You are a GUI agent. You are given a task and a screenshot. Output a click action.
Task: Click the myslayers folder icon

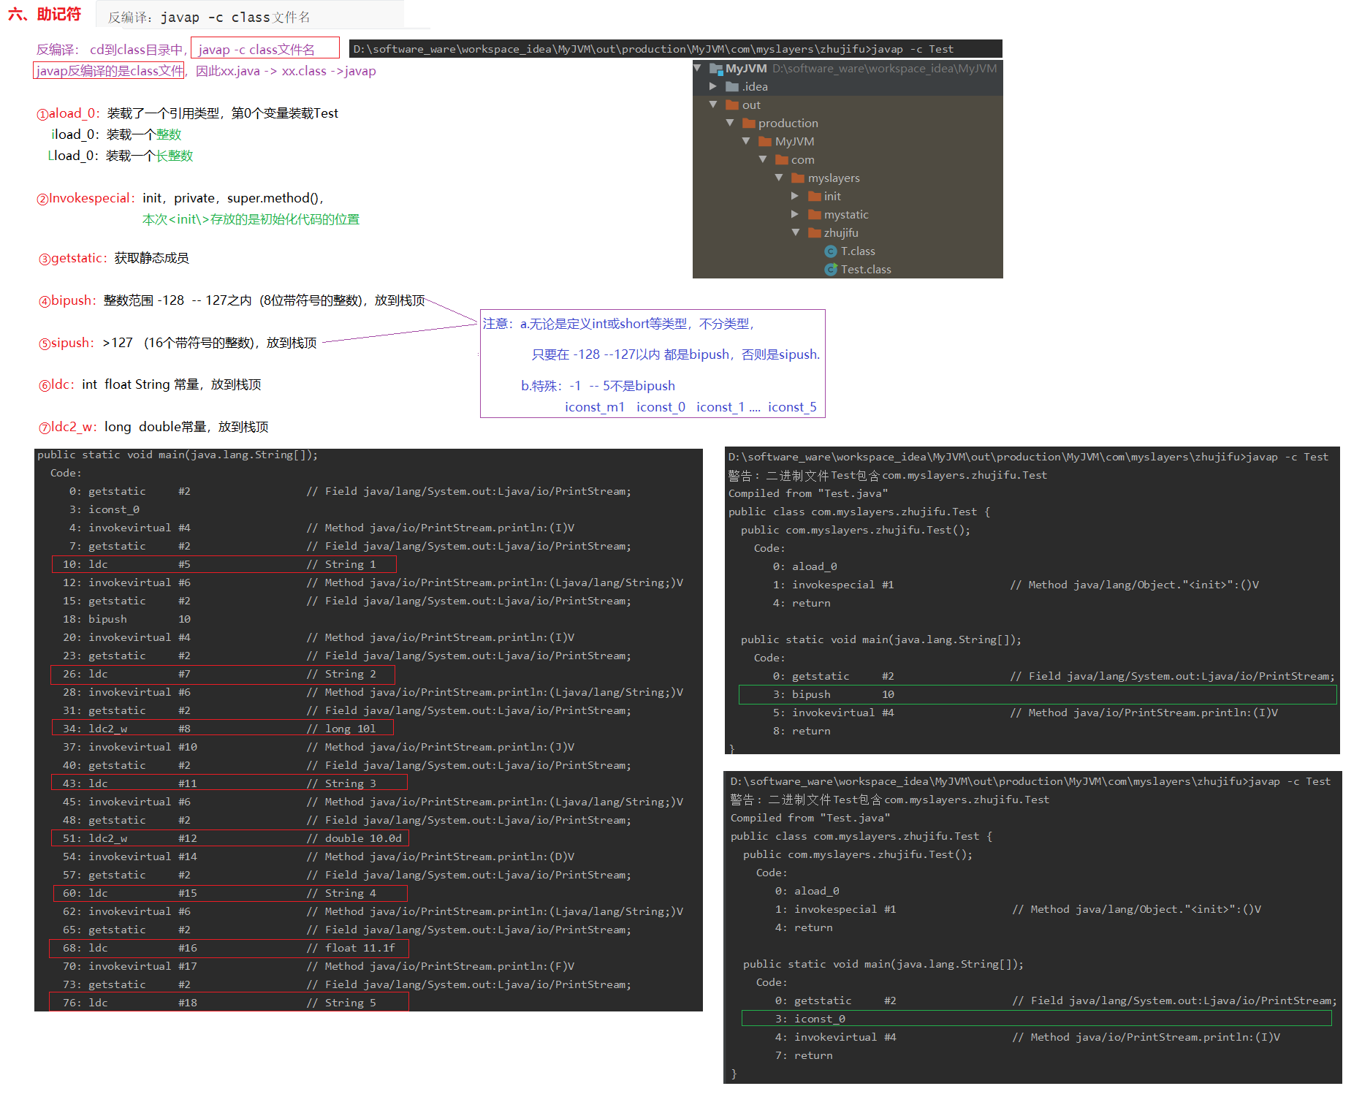798,178
